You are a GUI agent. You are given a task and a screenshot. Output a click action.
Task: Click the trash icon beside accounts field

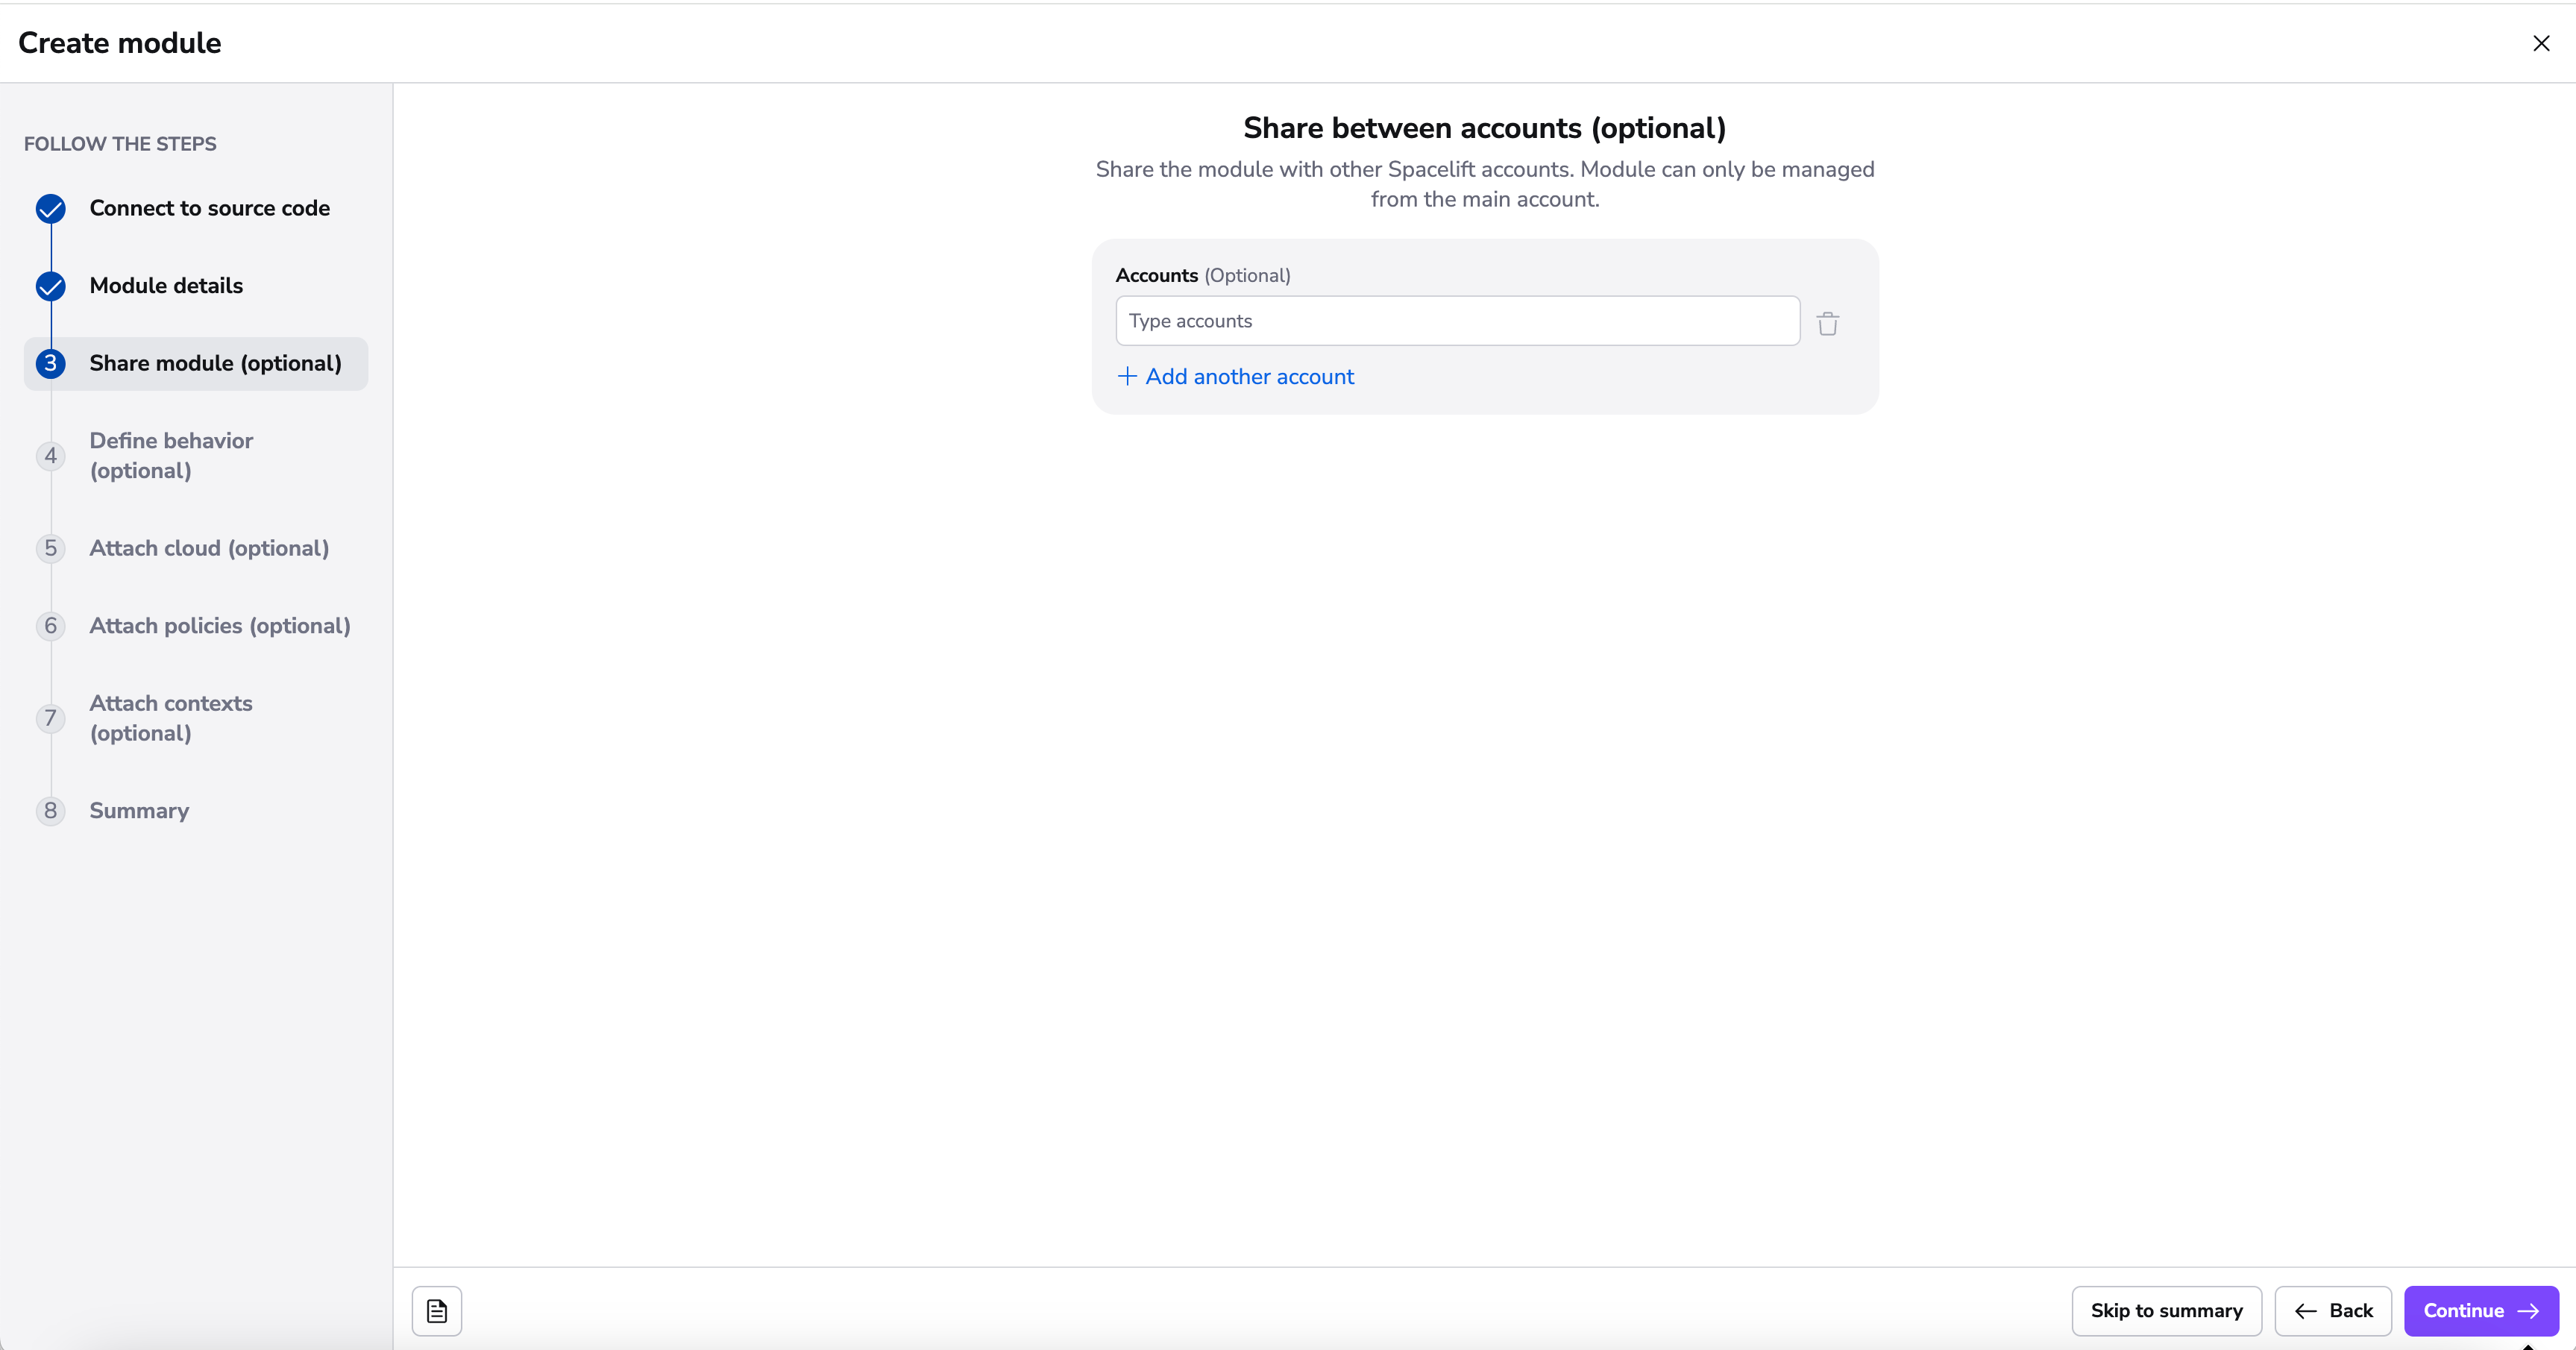click(1827, 323)
